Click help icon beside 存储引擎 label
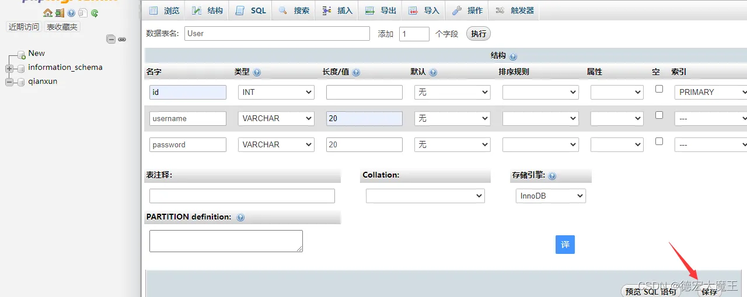 (552, 176)
